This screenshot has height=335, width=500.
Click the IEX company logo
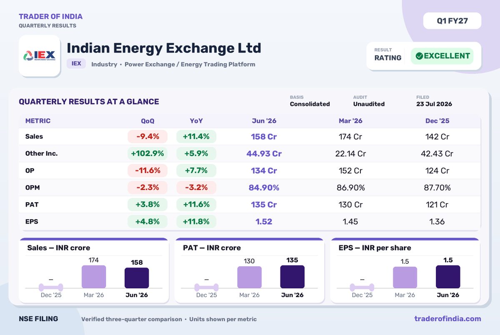coord(40,56)
